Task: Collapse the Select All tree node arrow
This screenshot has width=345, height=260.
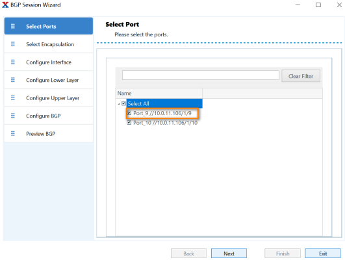Action: click(x=119, y=104)
